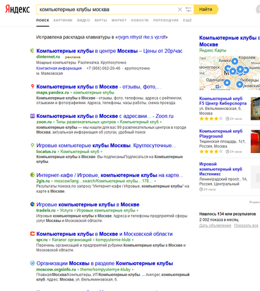Click inside the search input field
The width and height of the screenshot is (260, 291).
[x=107, y=9]
